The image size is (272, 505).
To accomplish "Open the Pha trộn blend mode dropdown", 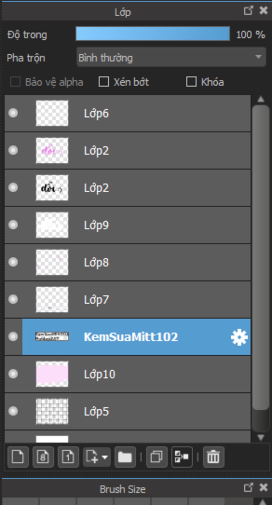I will pyautogui.click(x=171, y=57).
